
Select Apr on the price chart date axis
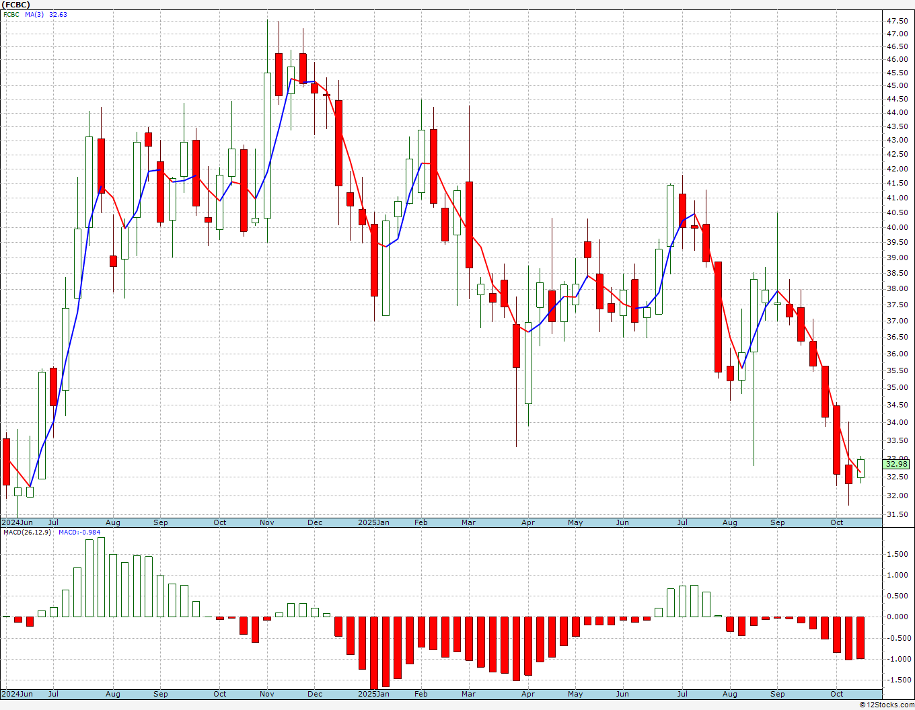point(528,522)
